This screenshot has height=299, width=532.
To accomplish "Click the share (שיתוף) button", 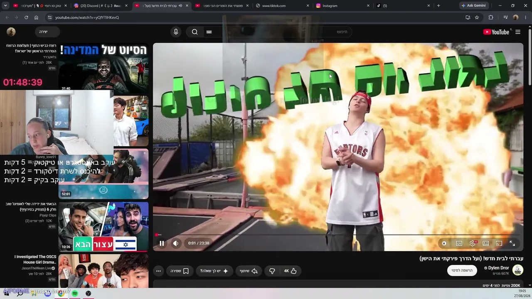I will click(x=249, y=271).
